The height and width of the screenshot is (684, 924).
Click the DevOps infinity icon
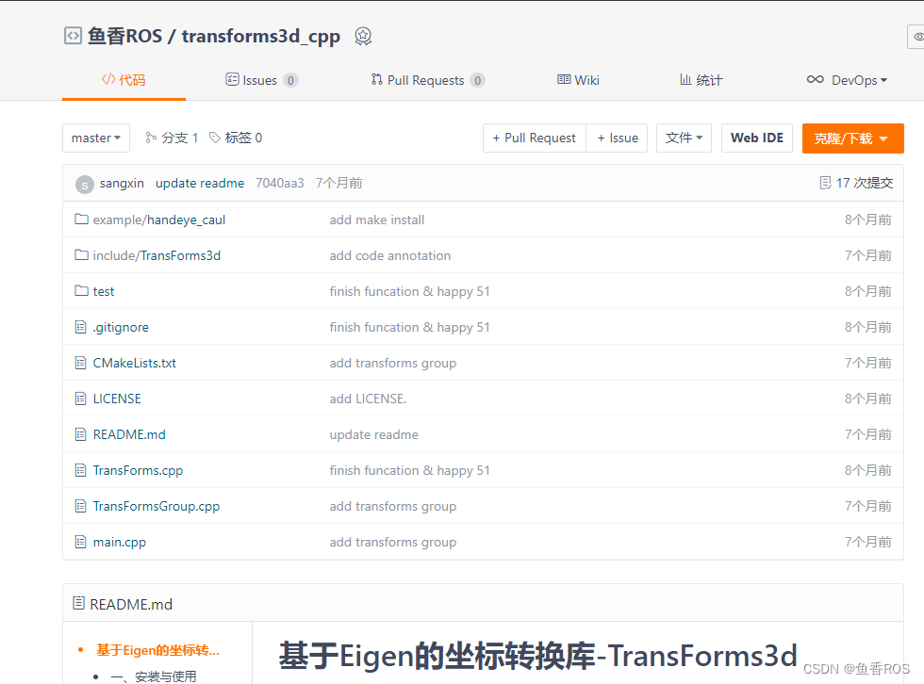pyautogui.click(x=817, y=80)
